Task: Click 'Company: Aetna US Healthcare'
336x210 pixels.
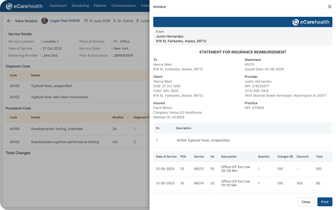Action: (177, 113)
